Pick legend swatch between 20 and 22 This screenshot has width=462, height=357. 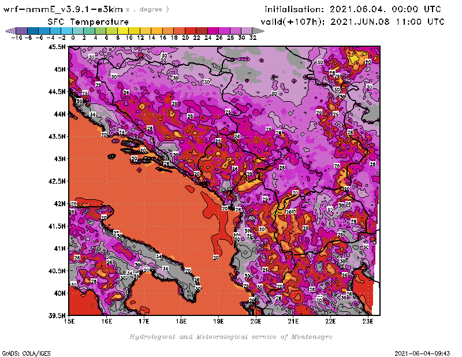[x=191, y=31]
